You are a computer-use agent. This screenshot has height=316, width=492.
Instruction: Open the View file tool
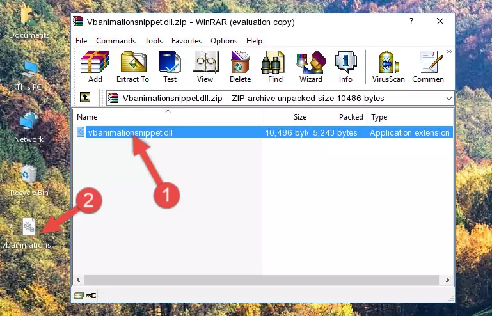click(x=205, y=67)
